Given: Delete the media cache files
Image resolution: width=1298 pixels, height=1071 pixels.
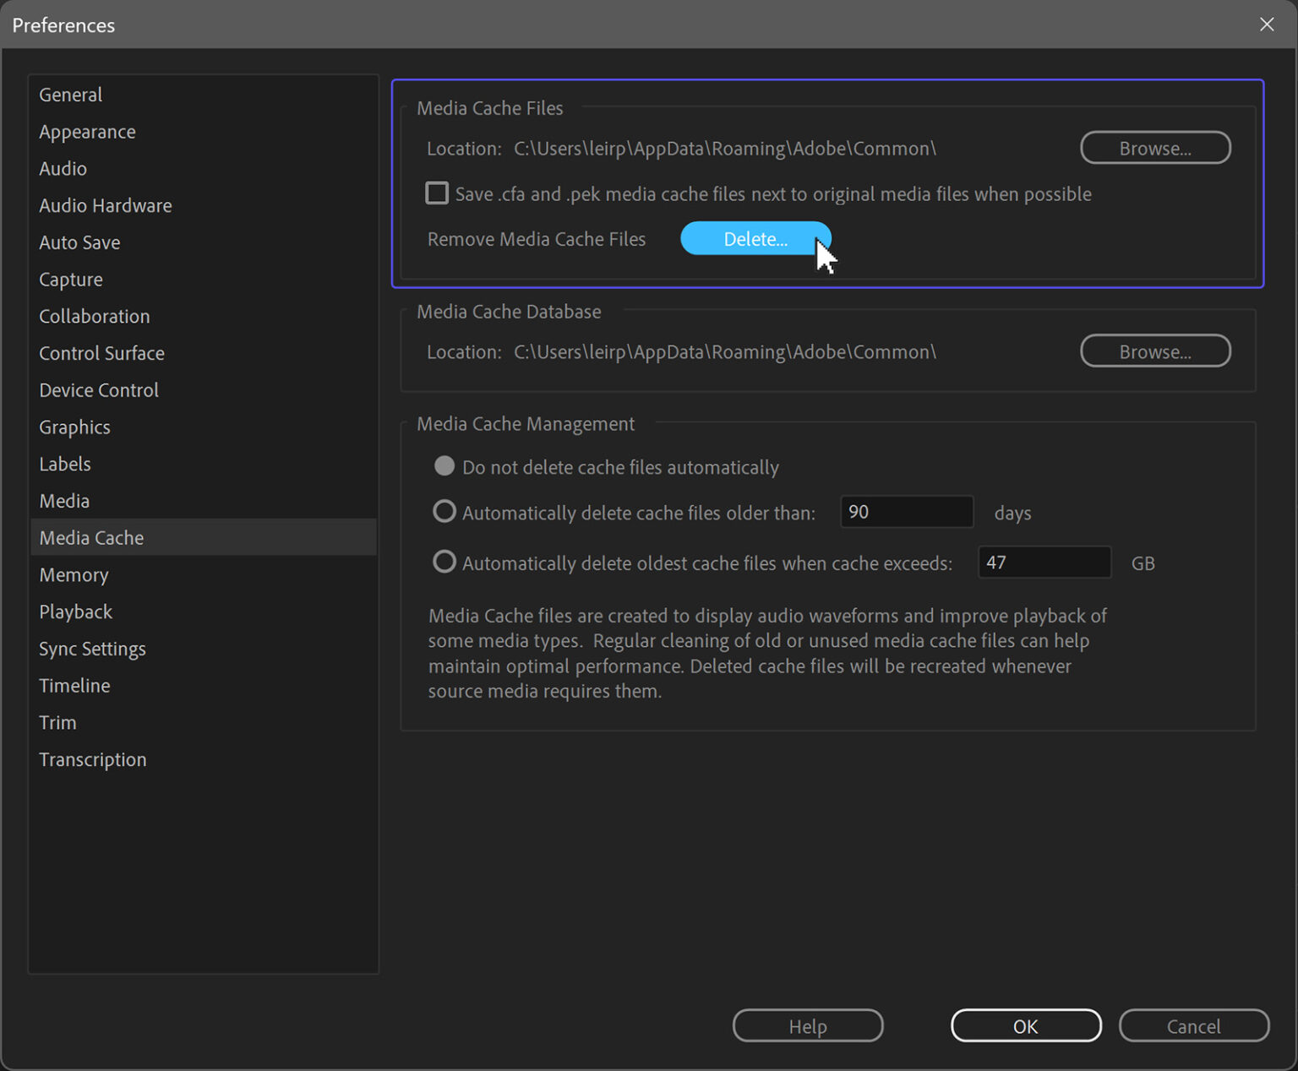Looking at the screenshot, I should tap(755, 239).
